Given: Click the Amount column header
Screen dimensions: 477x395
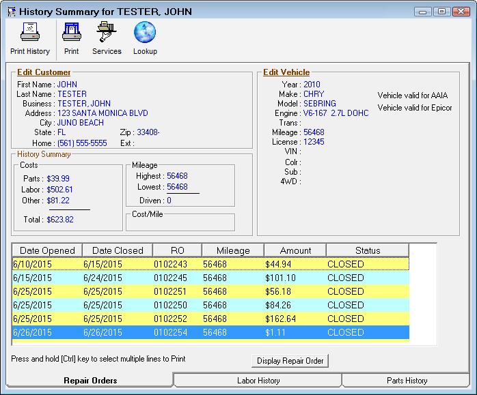Looking at the screenshot, I should pos(295,250).
